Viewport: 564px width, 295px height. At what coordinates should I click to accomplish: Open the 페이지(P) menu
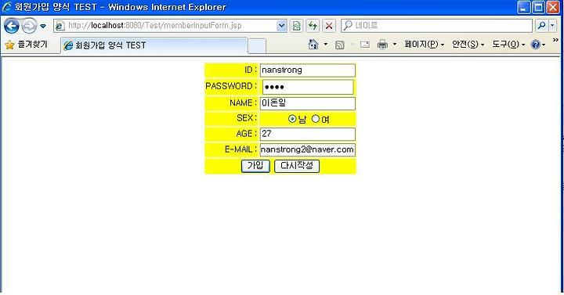[x=424, y=44]
